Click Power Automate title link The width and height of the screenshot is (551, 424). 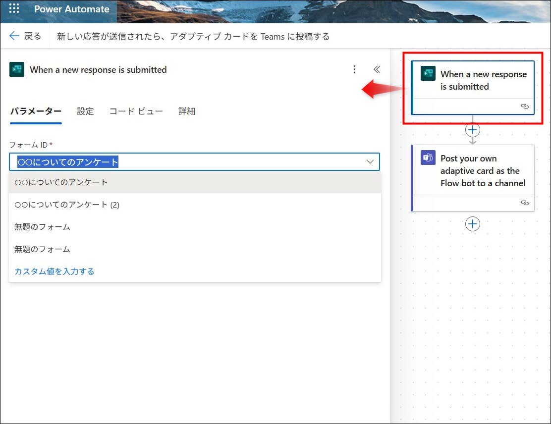(x=72, y=9)
